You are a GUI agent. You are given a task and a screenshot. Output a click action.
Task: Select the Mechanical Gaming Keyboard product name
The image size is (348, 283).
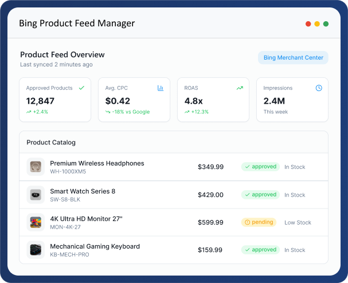[x=95, y=246]
